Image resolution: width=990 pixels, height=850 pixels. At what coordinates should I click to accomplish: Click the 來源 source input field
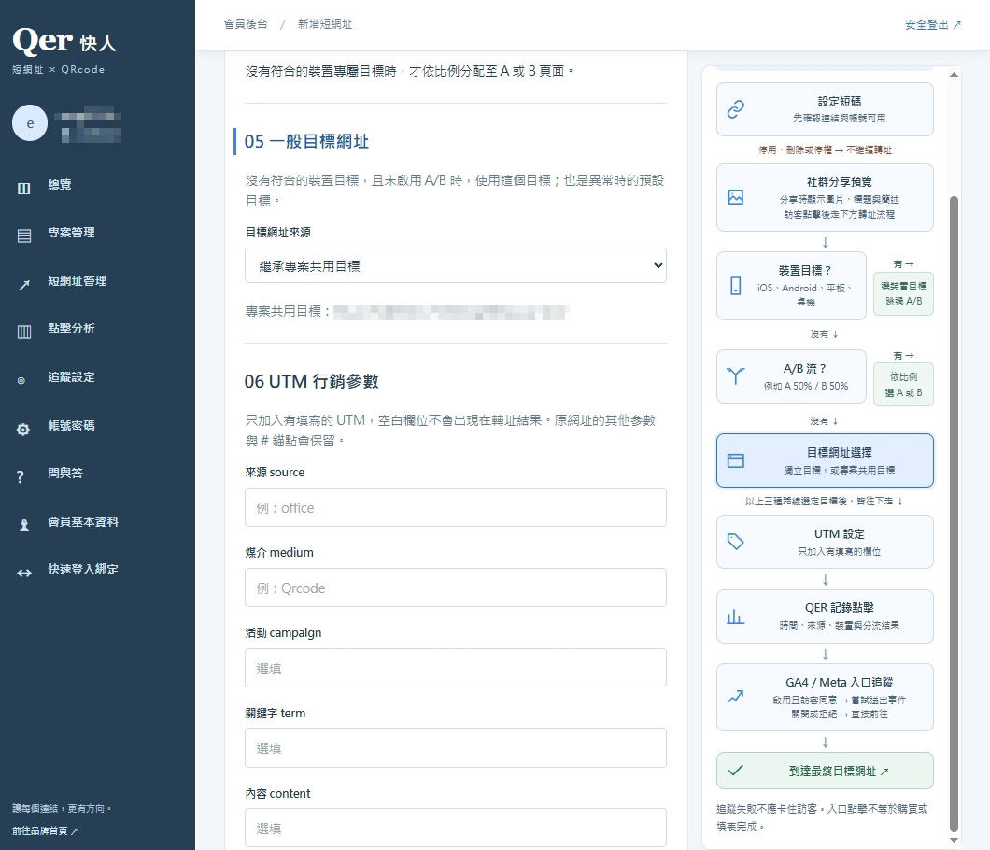[455, 507]
